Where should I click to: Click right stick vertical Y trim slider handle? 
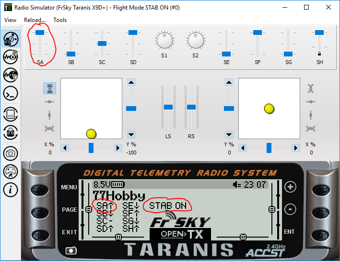[x=229, y=109]
